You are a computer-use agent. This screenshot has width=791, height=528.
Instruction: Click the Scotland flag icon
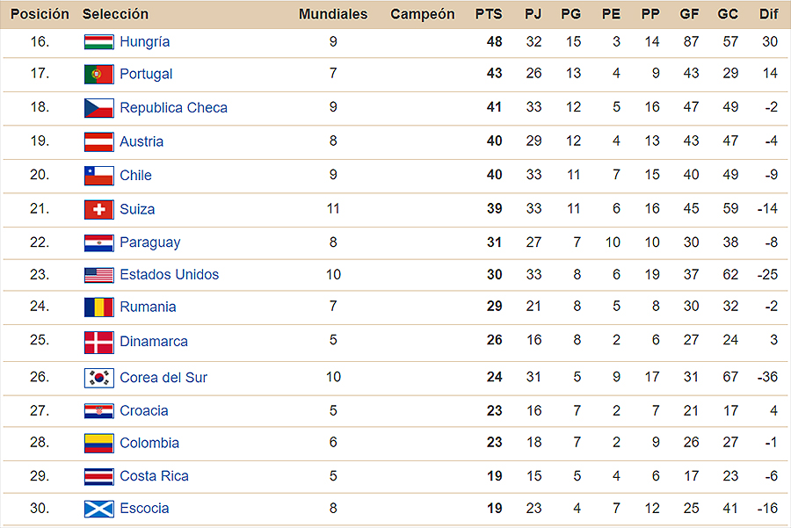pos(98,509)
